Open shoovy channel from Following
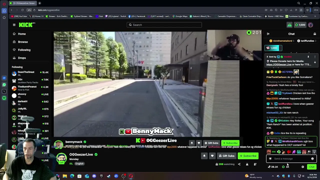 click(x=30, y=95)
